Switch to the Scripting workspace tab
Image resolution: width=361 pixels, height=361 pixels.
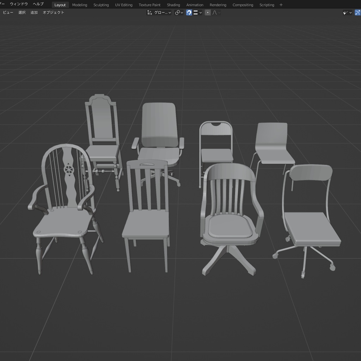pyautogui.click(x=267, y=5)
